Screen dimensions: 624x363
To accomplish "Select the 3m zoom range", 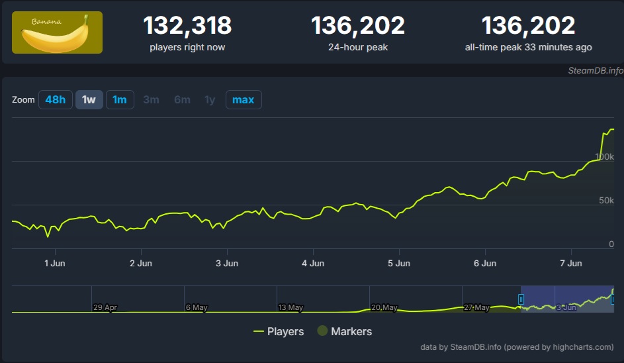I will tap(152, 99).
